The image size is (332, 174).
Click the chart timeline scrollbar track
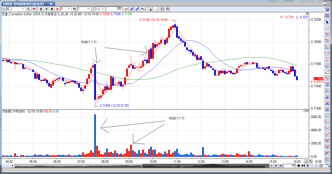(x=200, y=166)
